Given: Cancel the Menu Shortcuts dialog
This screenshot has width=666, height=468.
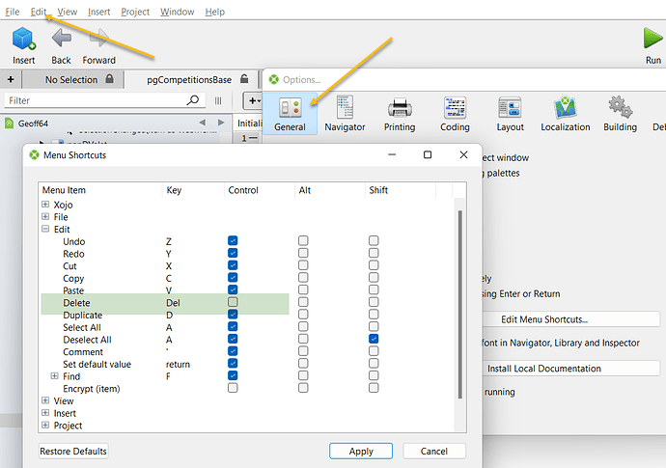Looking at the screenshot, I should tap(434, 451).
